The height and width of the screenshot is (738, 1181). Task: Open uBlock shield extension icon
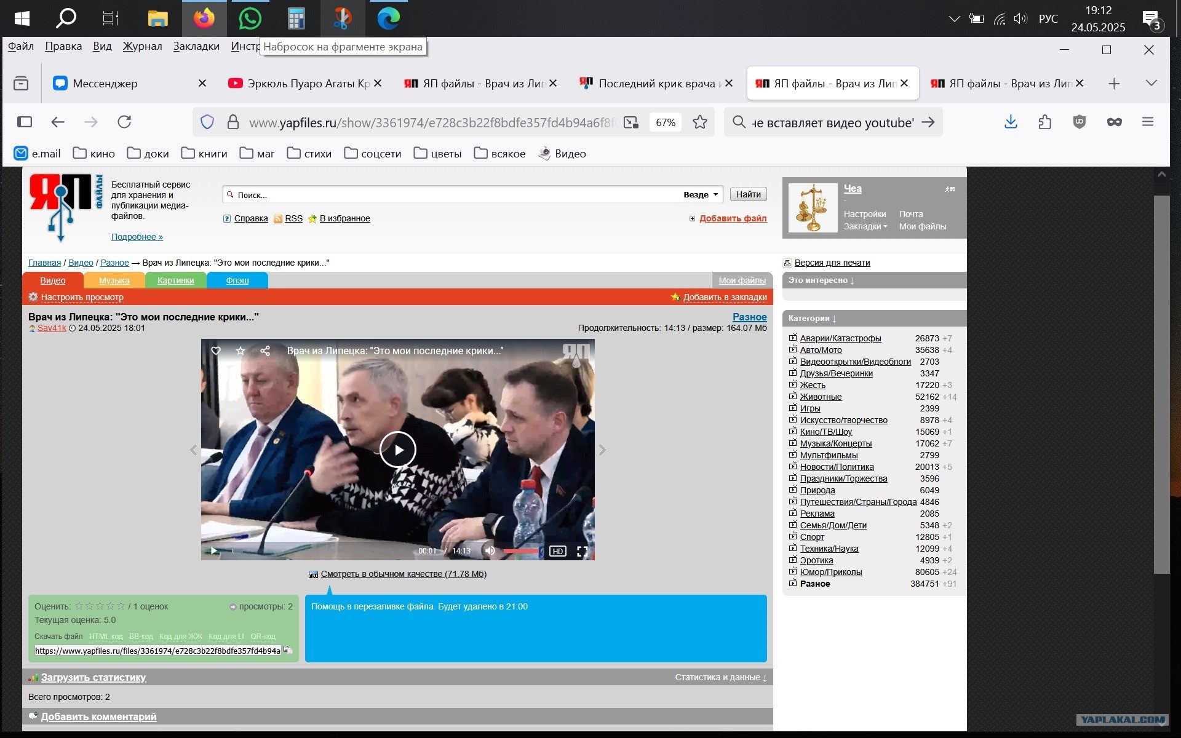[x=1080, y=122]
